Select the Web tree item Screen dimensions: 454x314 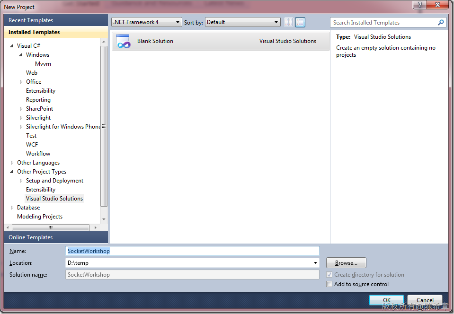(x=32, y=72)
